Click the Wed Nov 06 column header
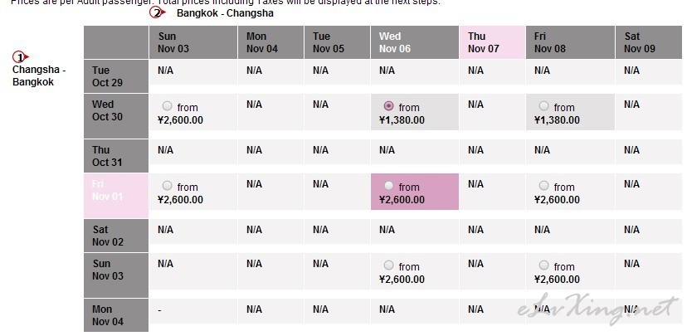Image resolution: width=687 pixels, height=336 pixels. coord(415,42)
